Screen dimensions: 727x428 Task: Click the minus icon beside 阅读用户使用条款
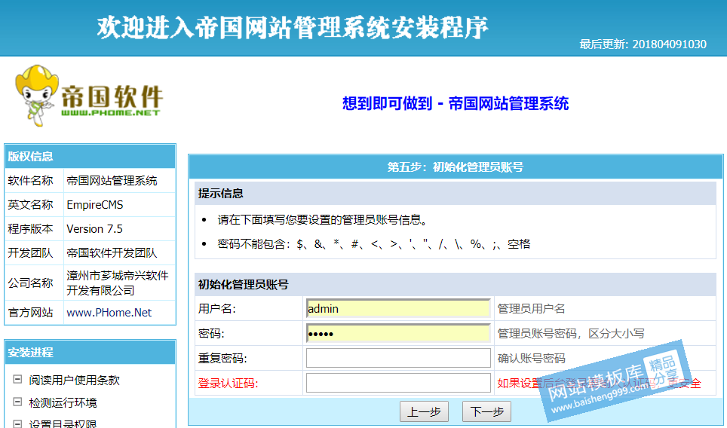pyautogui.click(x=17, y=379)
